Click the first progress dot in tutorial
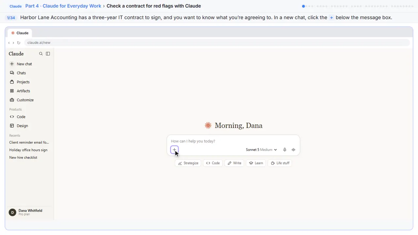418x235 pixels. pyautogui.click(x=303, y=6)
